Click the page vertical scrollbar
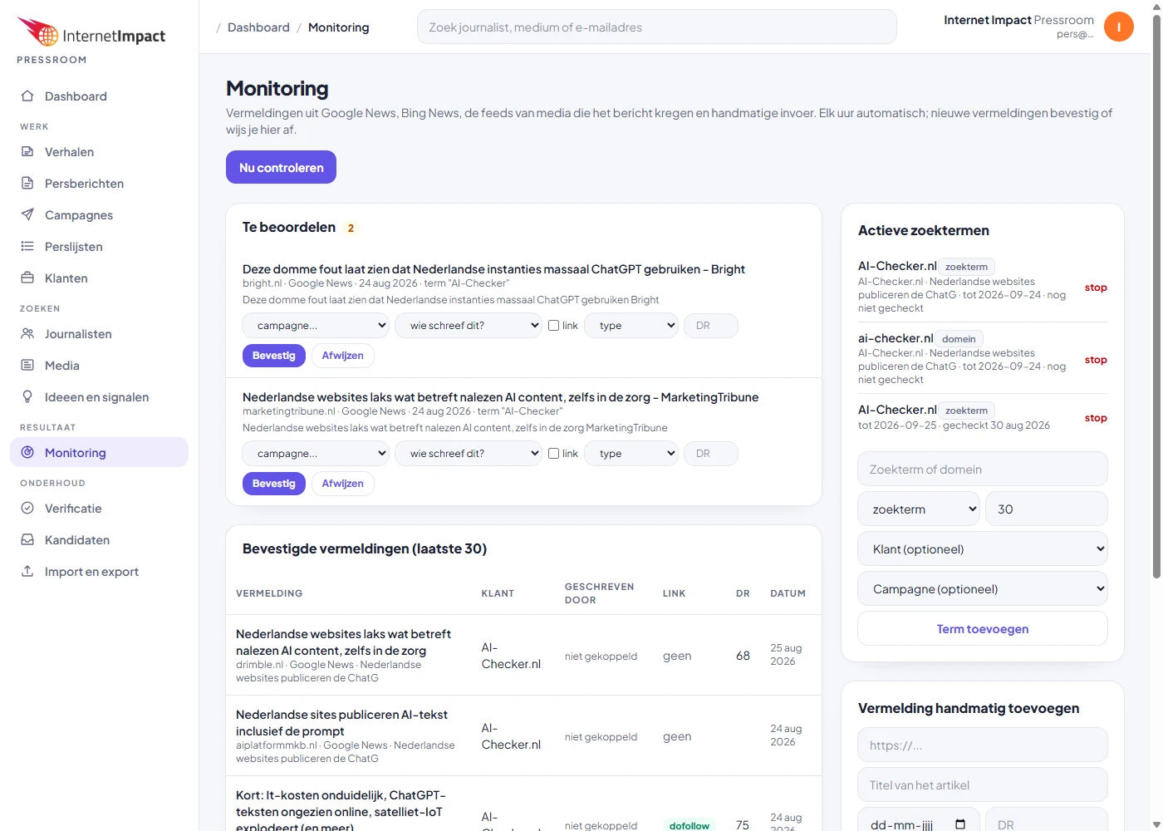 point(1156,295)
